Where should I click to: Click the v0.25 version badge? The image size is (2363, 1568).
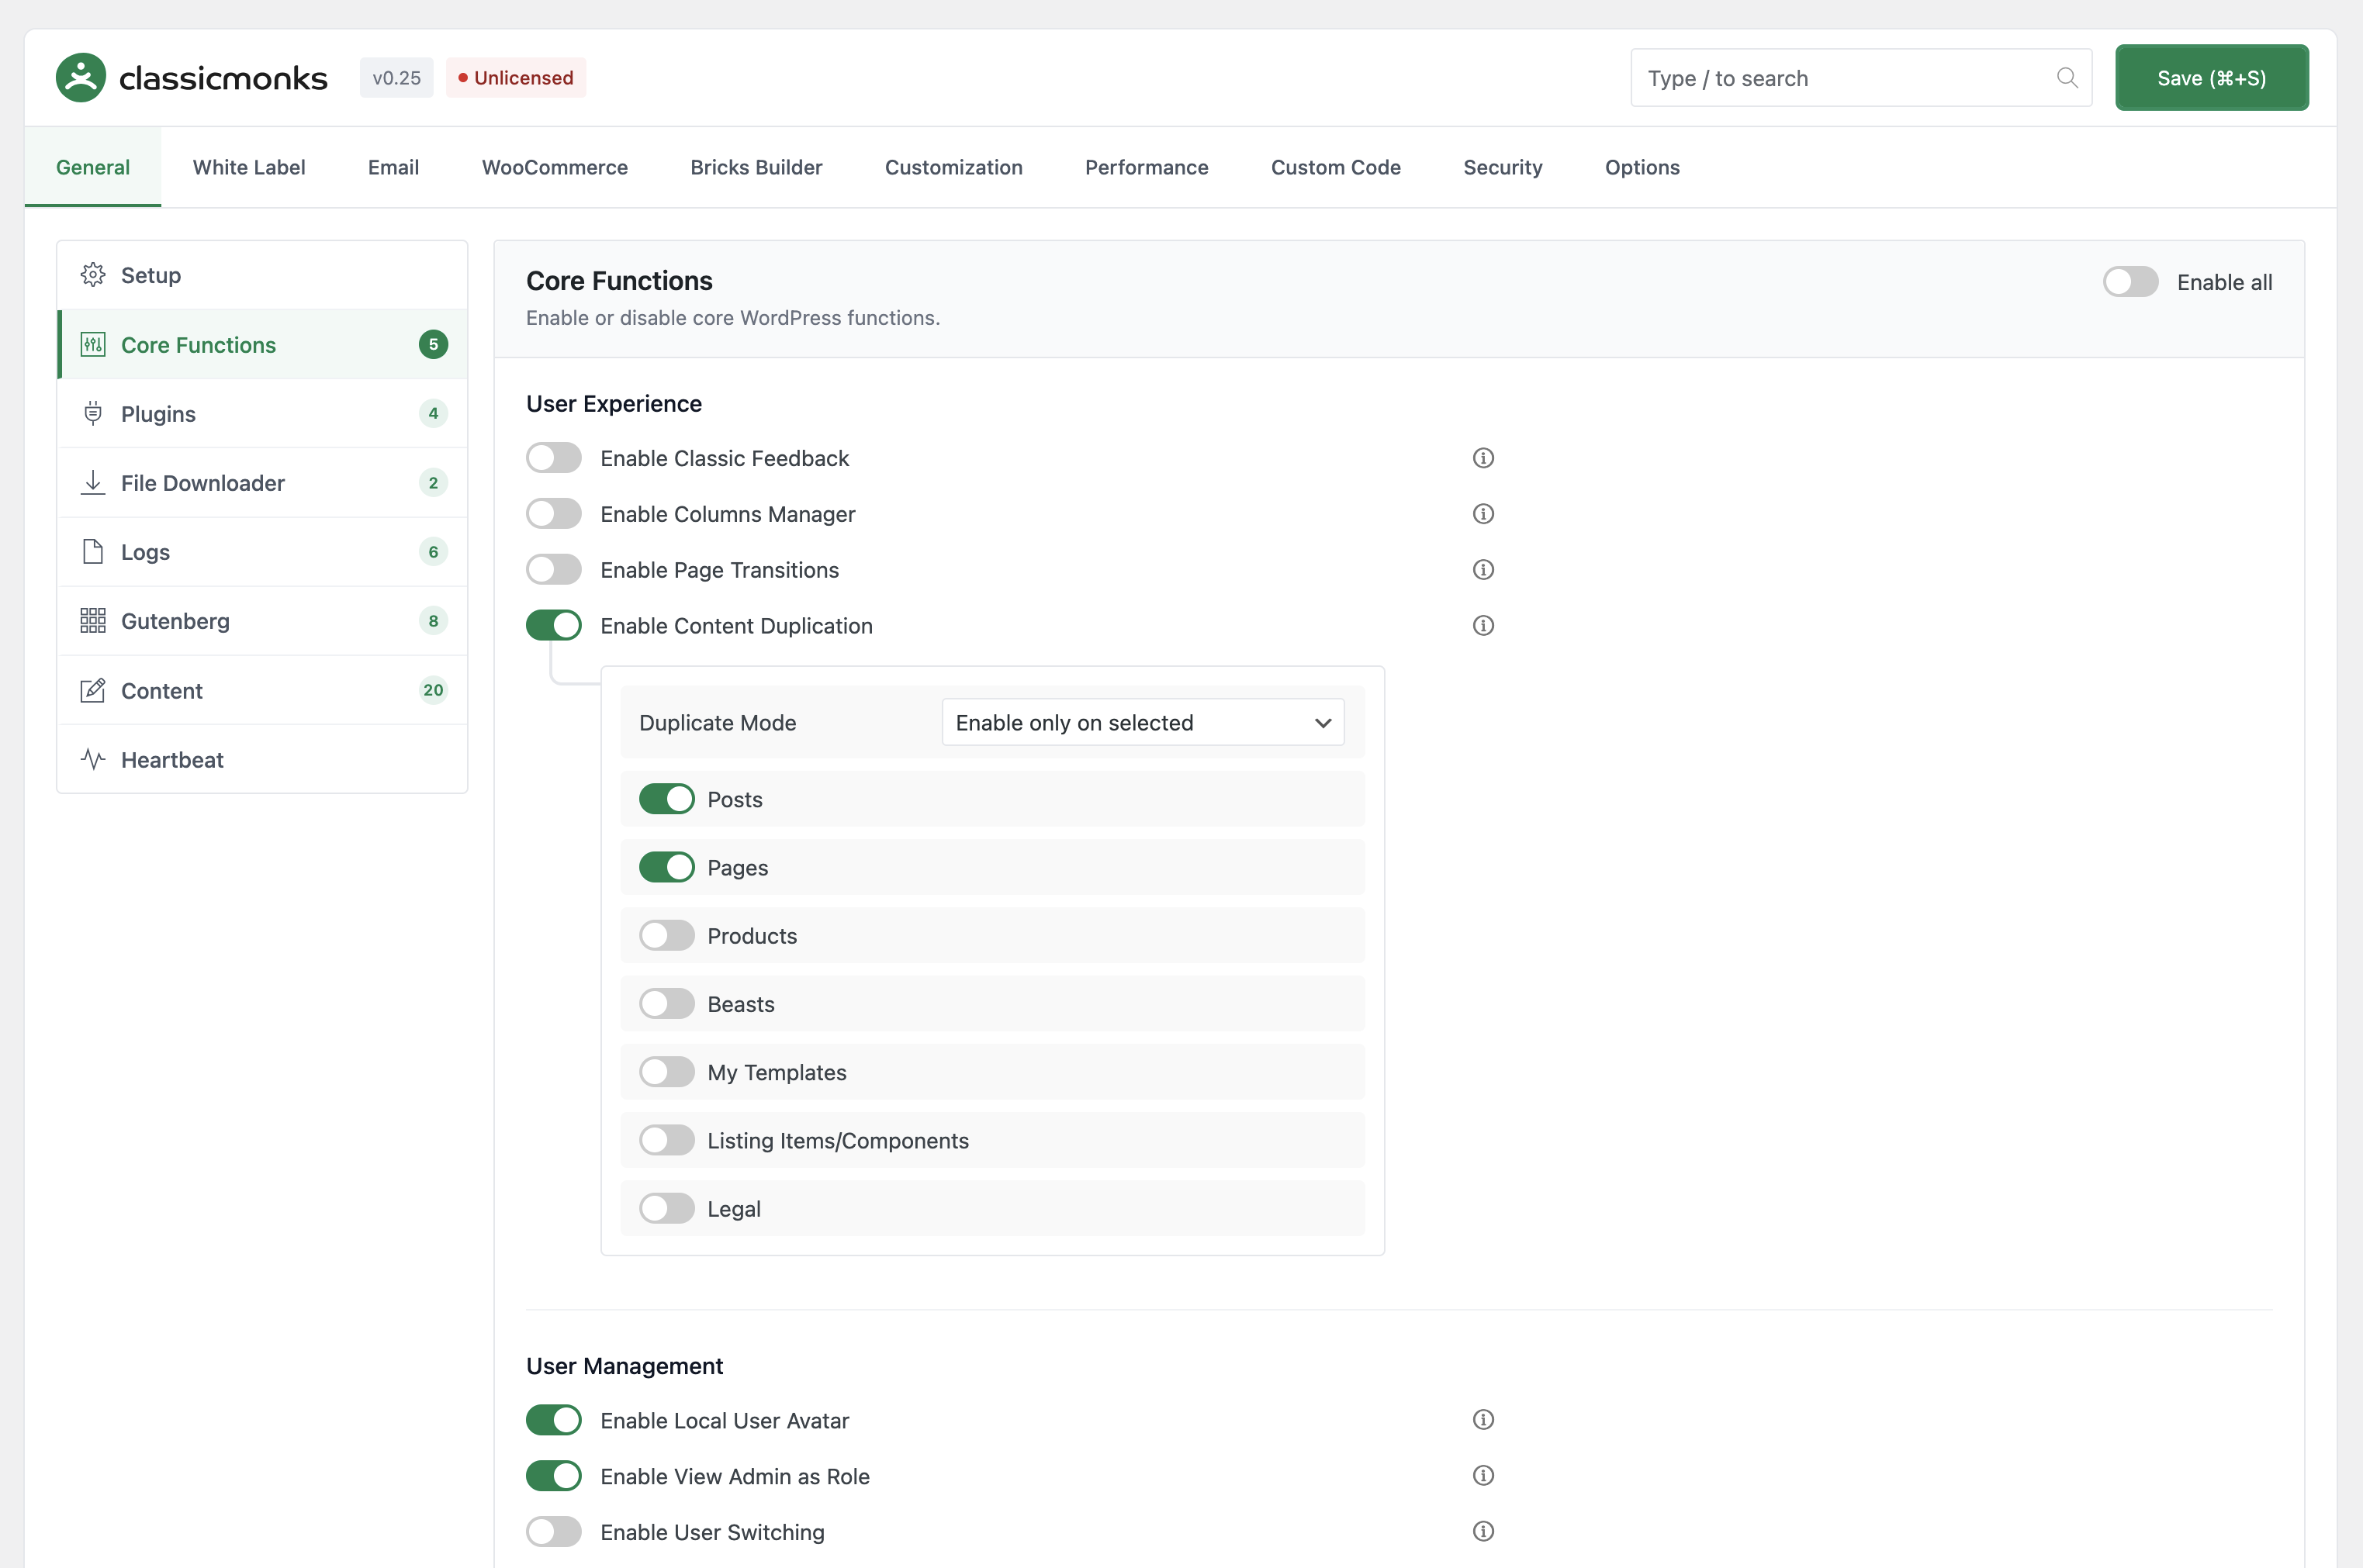396,78
